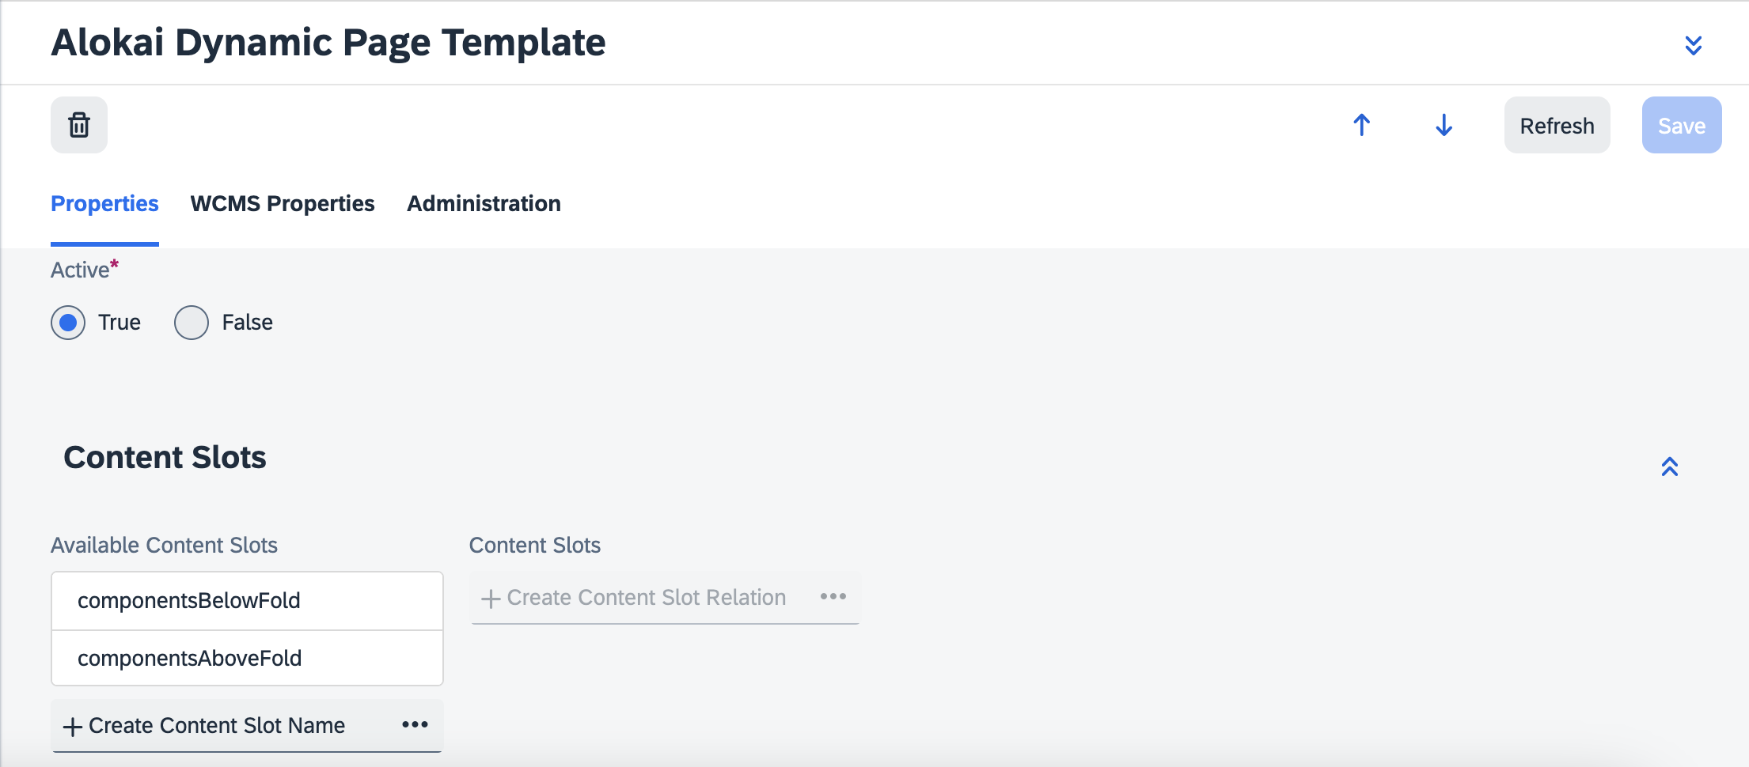1749x767 pixels.
Task: Select the True radio button
Action: (68, 323)
